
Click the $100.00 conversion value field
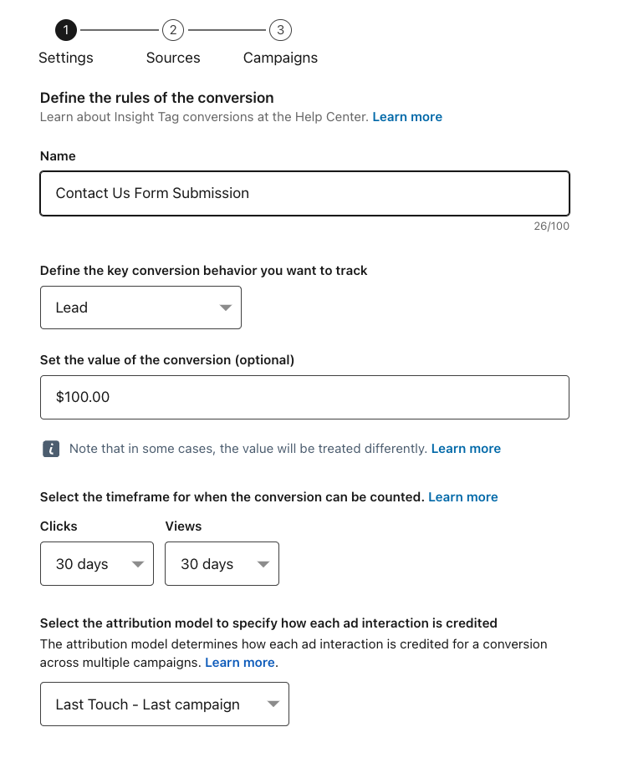tap(304, 397)
